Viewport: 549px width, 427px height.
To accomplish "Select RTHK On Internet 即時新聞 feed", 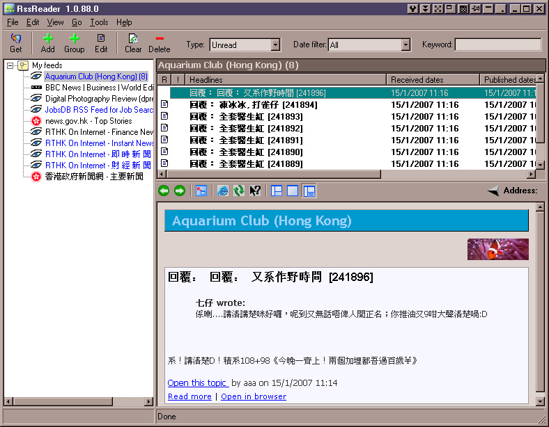I will 98,154.
